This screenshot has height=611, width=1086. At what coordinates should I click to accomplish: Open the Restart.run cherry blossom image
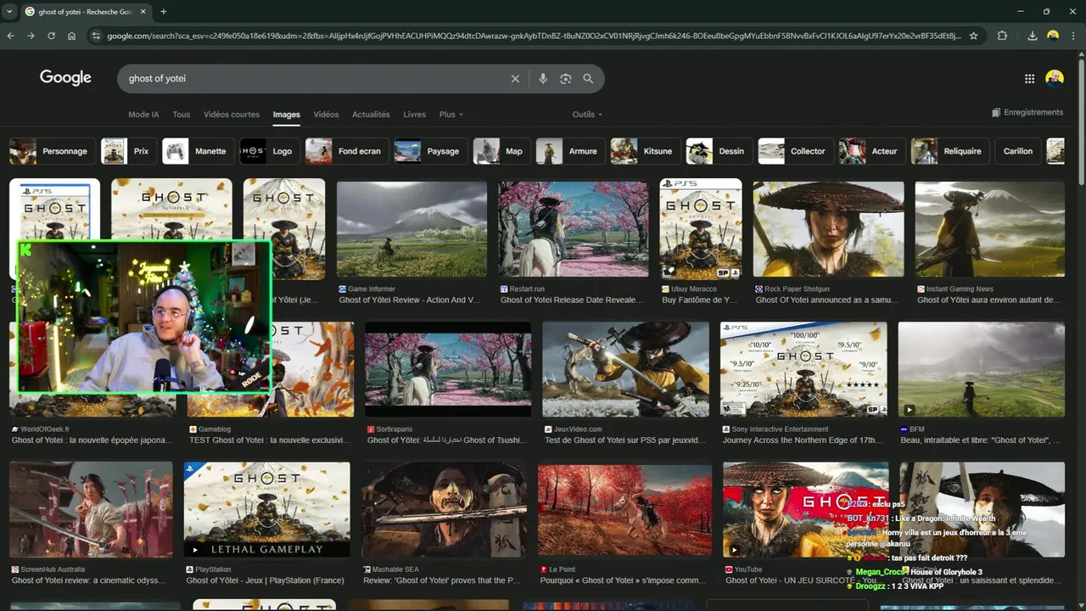[574, 230]
